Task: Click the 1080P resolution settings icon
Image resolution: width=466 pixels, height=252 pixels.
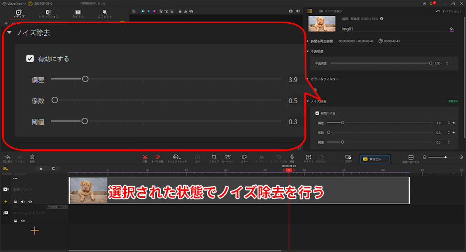Action: point(348,157)
